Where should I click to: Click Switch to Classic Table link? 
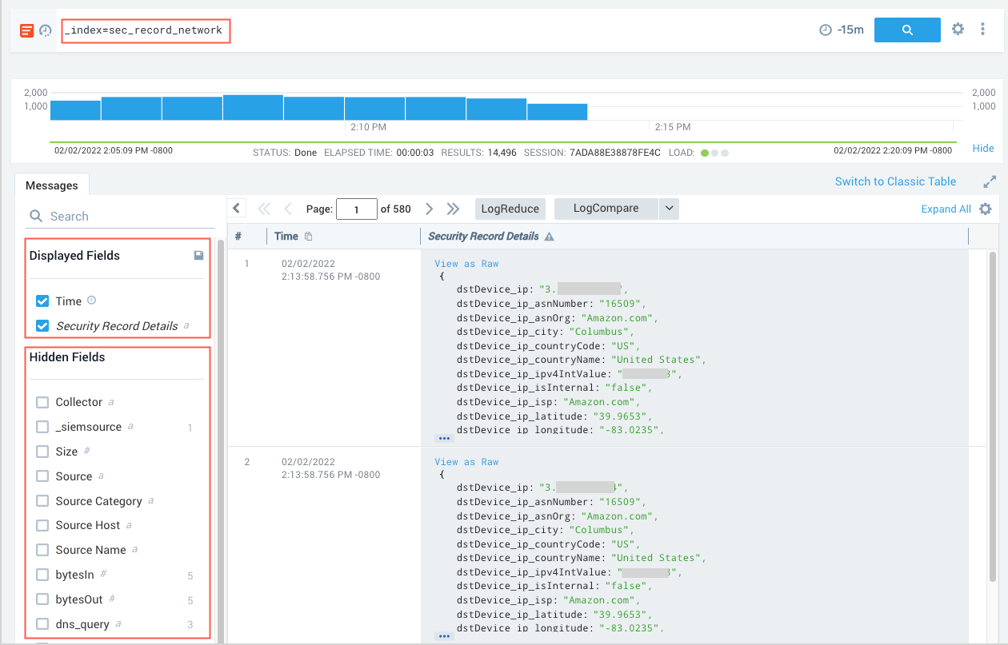click(x=895, y=181)
